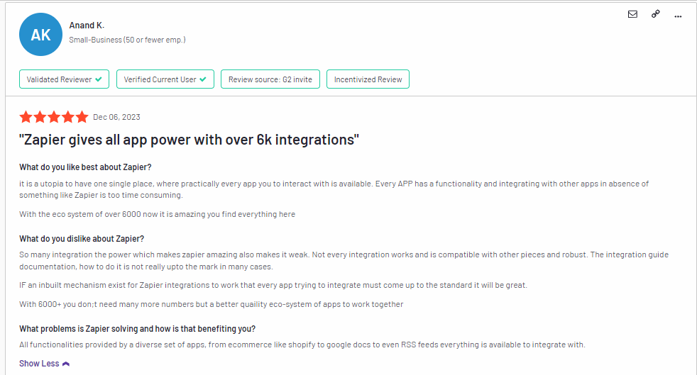The height and width of the screenshot is (375, 697).
Task: Open the review title about 6k integrations
Action: tap(189, 140)
